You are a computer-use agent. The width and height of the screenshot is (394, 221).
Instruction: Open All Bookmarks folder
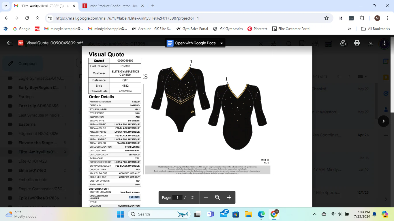click(x=376, y=29)
